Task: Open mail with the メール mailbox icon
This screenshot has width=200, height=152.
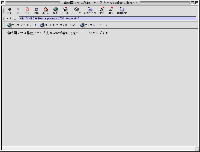Action: coord(65,11)
